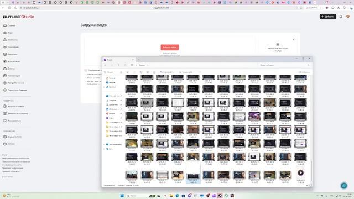
Task: Open the user avatar menu in Studio header
Action: pos(348,17)
